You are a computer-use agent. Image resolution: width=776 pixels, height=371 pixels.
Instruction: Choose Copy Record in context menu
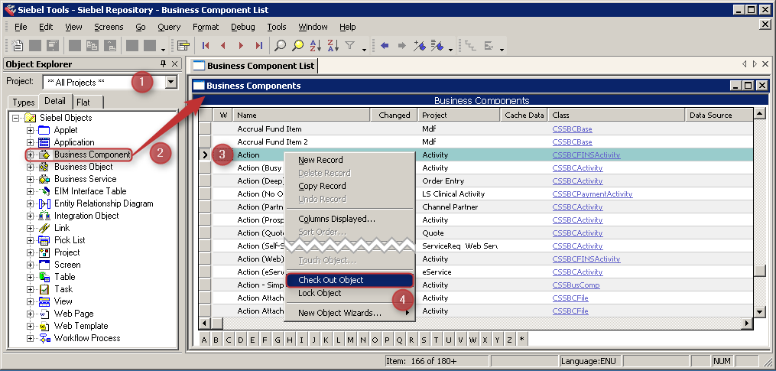349,186
